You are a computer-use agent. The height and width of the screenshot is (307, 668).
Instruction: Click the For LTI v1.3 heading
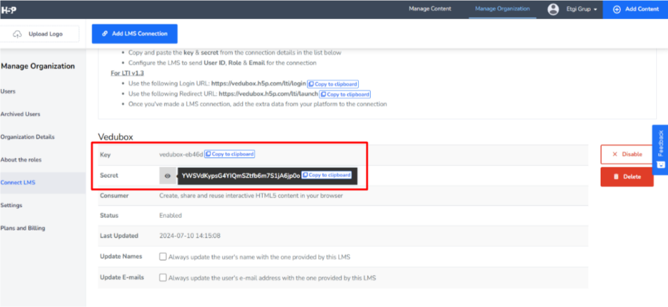127,73
